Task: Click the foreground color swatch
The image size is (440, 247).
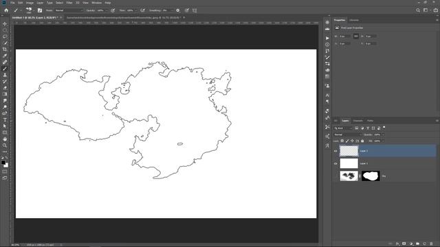Action: point(3,163)
